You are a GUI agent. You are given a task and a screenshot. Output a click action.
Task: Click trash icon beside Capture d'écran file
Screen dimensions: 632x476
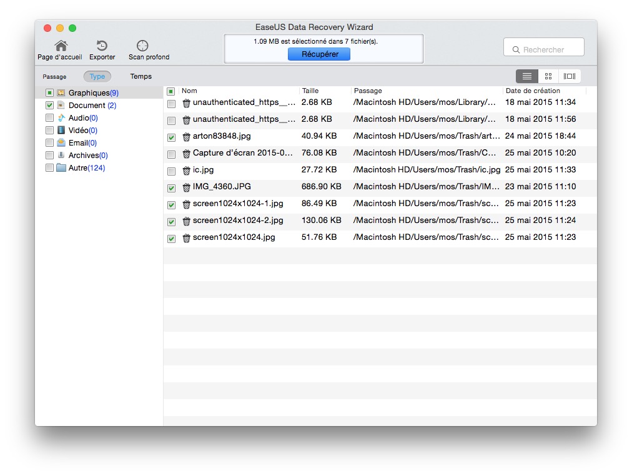pos(186,154)
